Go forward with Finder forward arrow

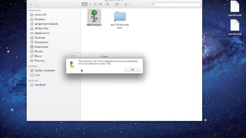(36, 4)
